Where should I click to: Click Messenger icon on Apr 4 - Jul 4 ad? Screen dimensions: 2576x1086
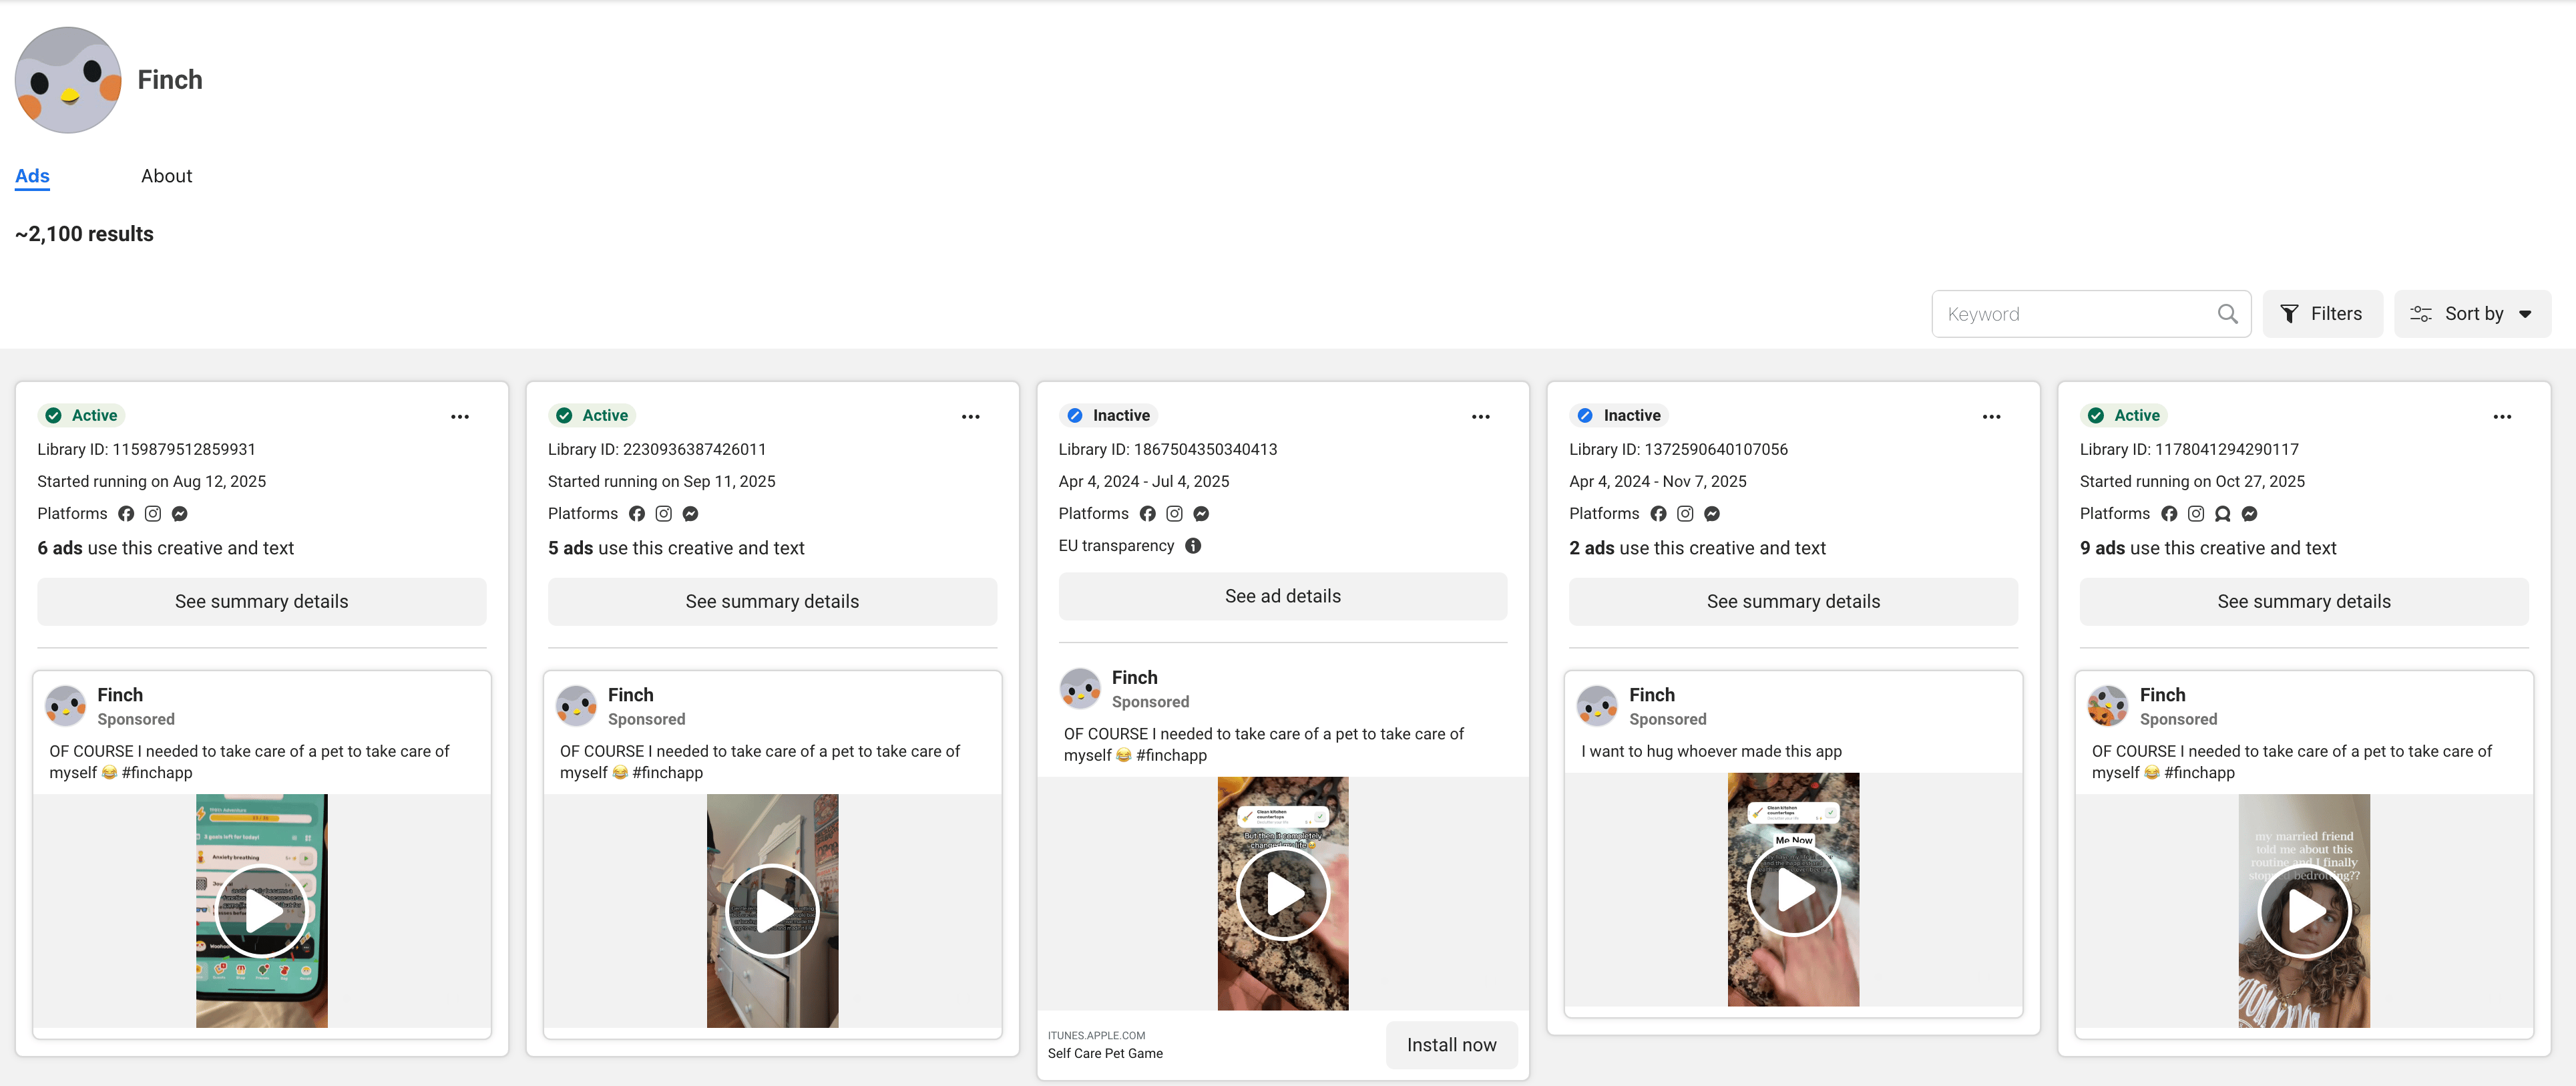click(1201, 513)
